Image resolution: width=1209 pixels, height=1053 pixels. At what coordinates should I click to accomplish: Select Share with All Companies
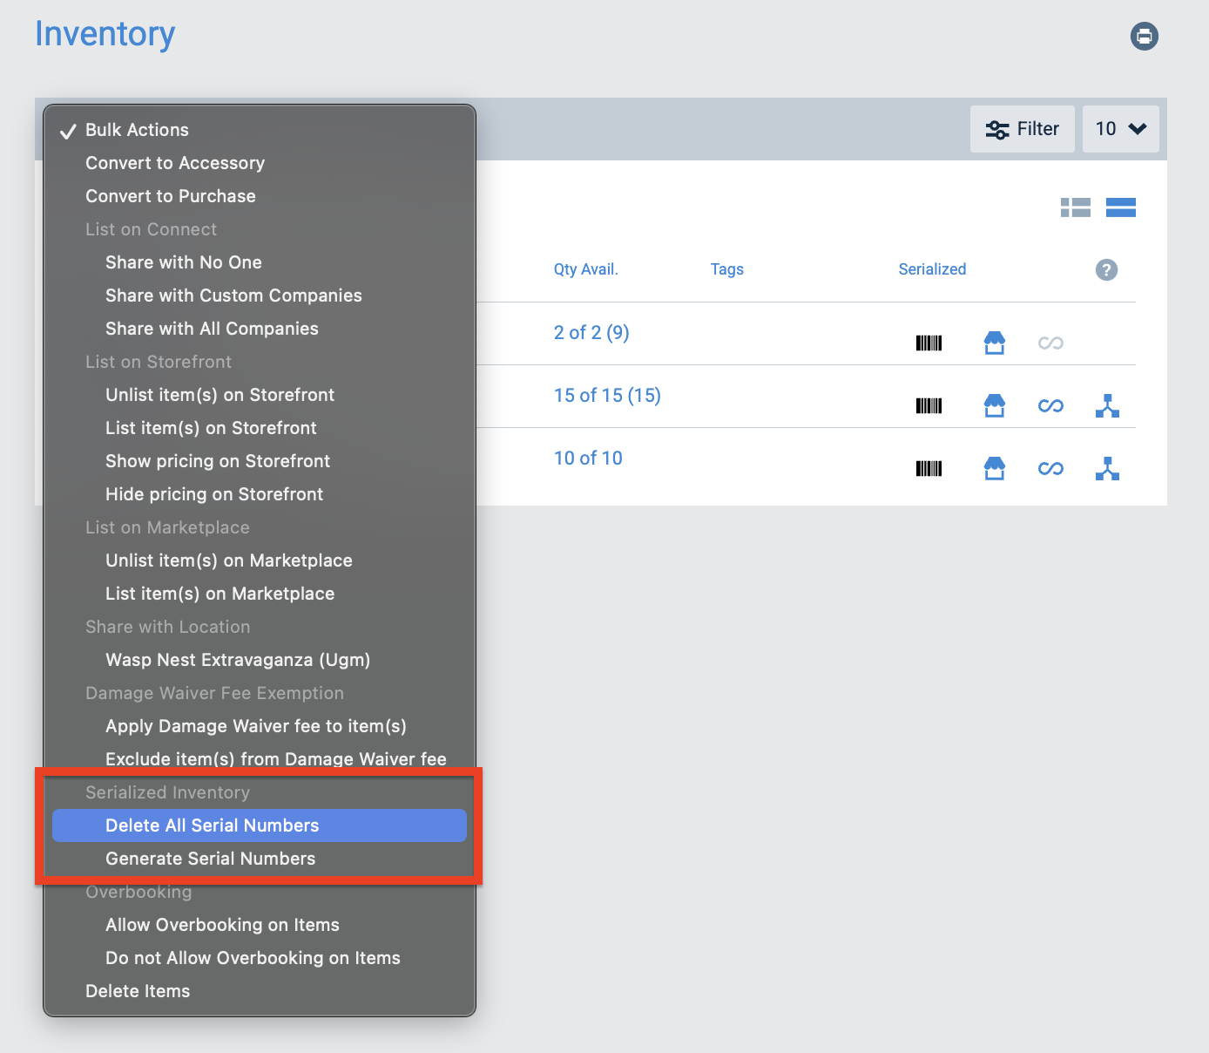212,329
